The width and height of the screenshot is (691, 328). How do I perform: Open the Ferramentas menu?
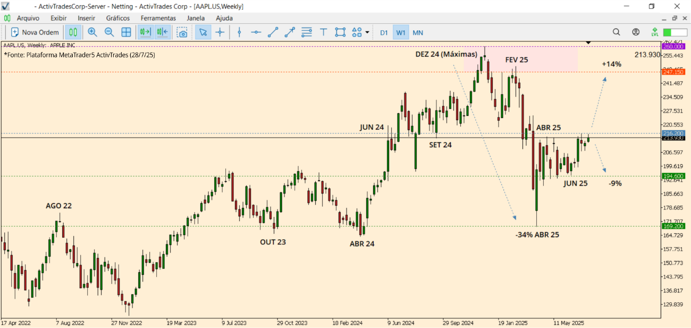[x=158, y=18]
